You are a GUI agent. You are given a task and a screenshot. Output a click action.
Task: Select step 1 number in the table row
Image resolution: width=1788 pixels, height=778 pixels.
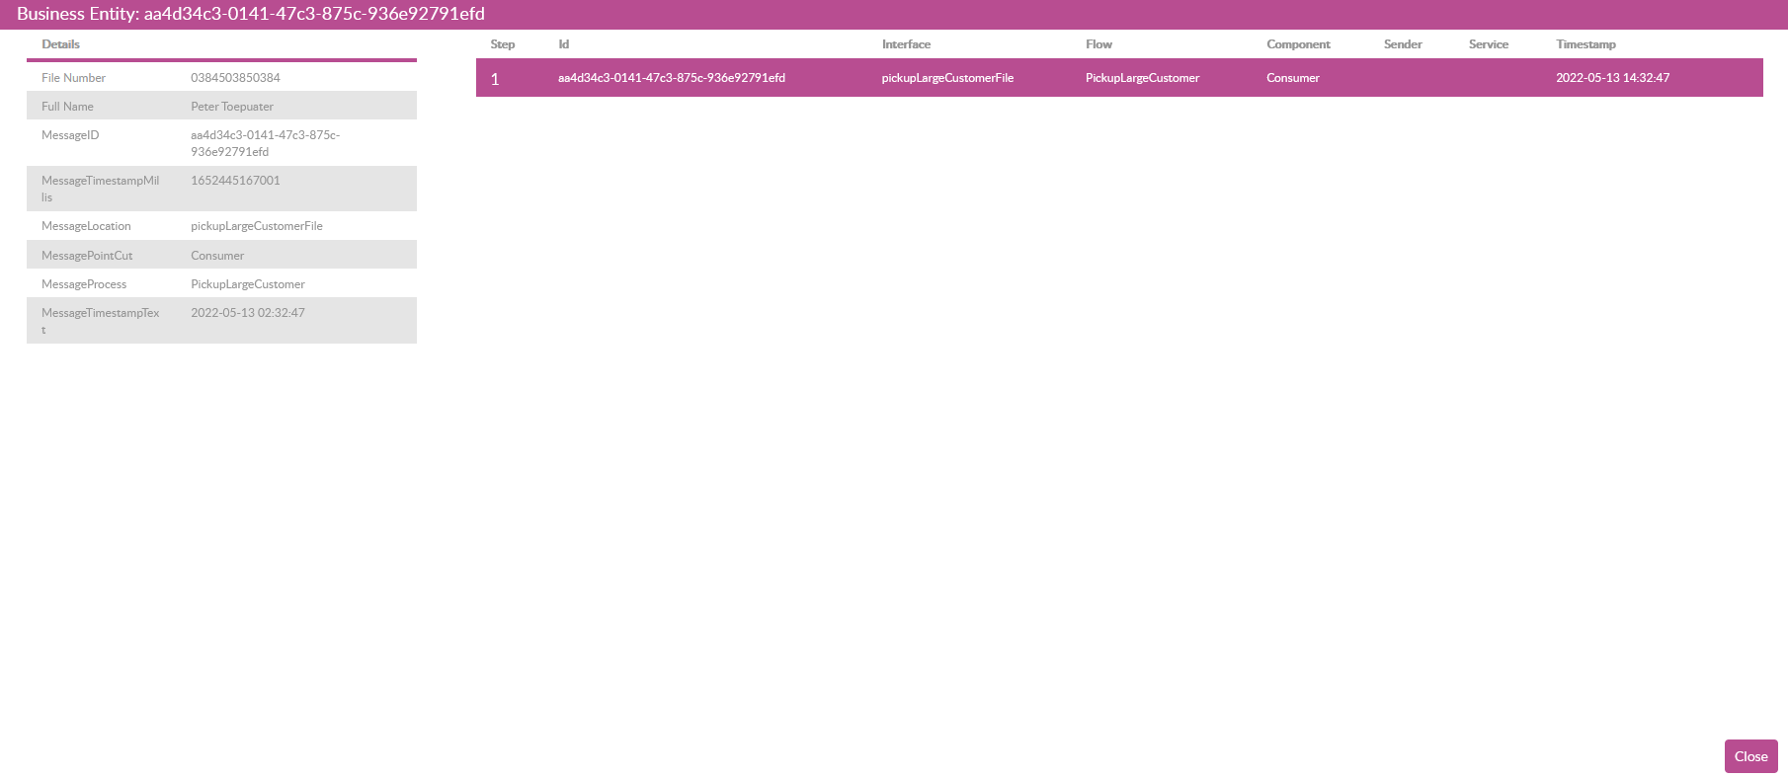click(495, 79)
